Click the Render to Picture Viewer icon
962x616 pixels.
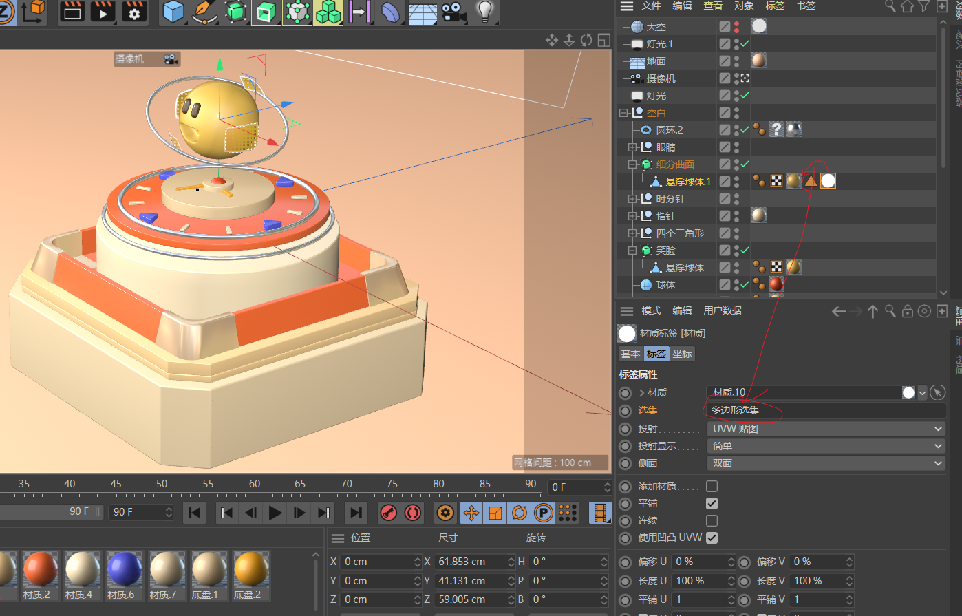point(103,12)
